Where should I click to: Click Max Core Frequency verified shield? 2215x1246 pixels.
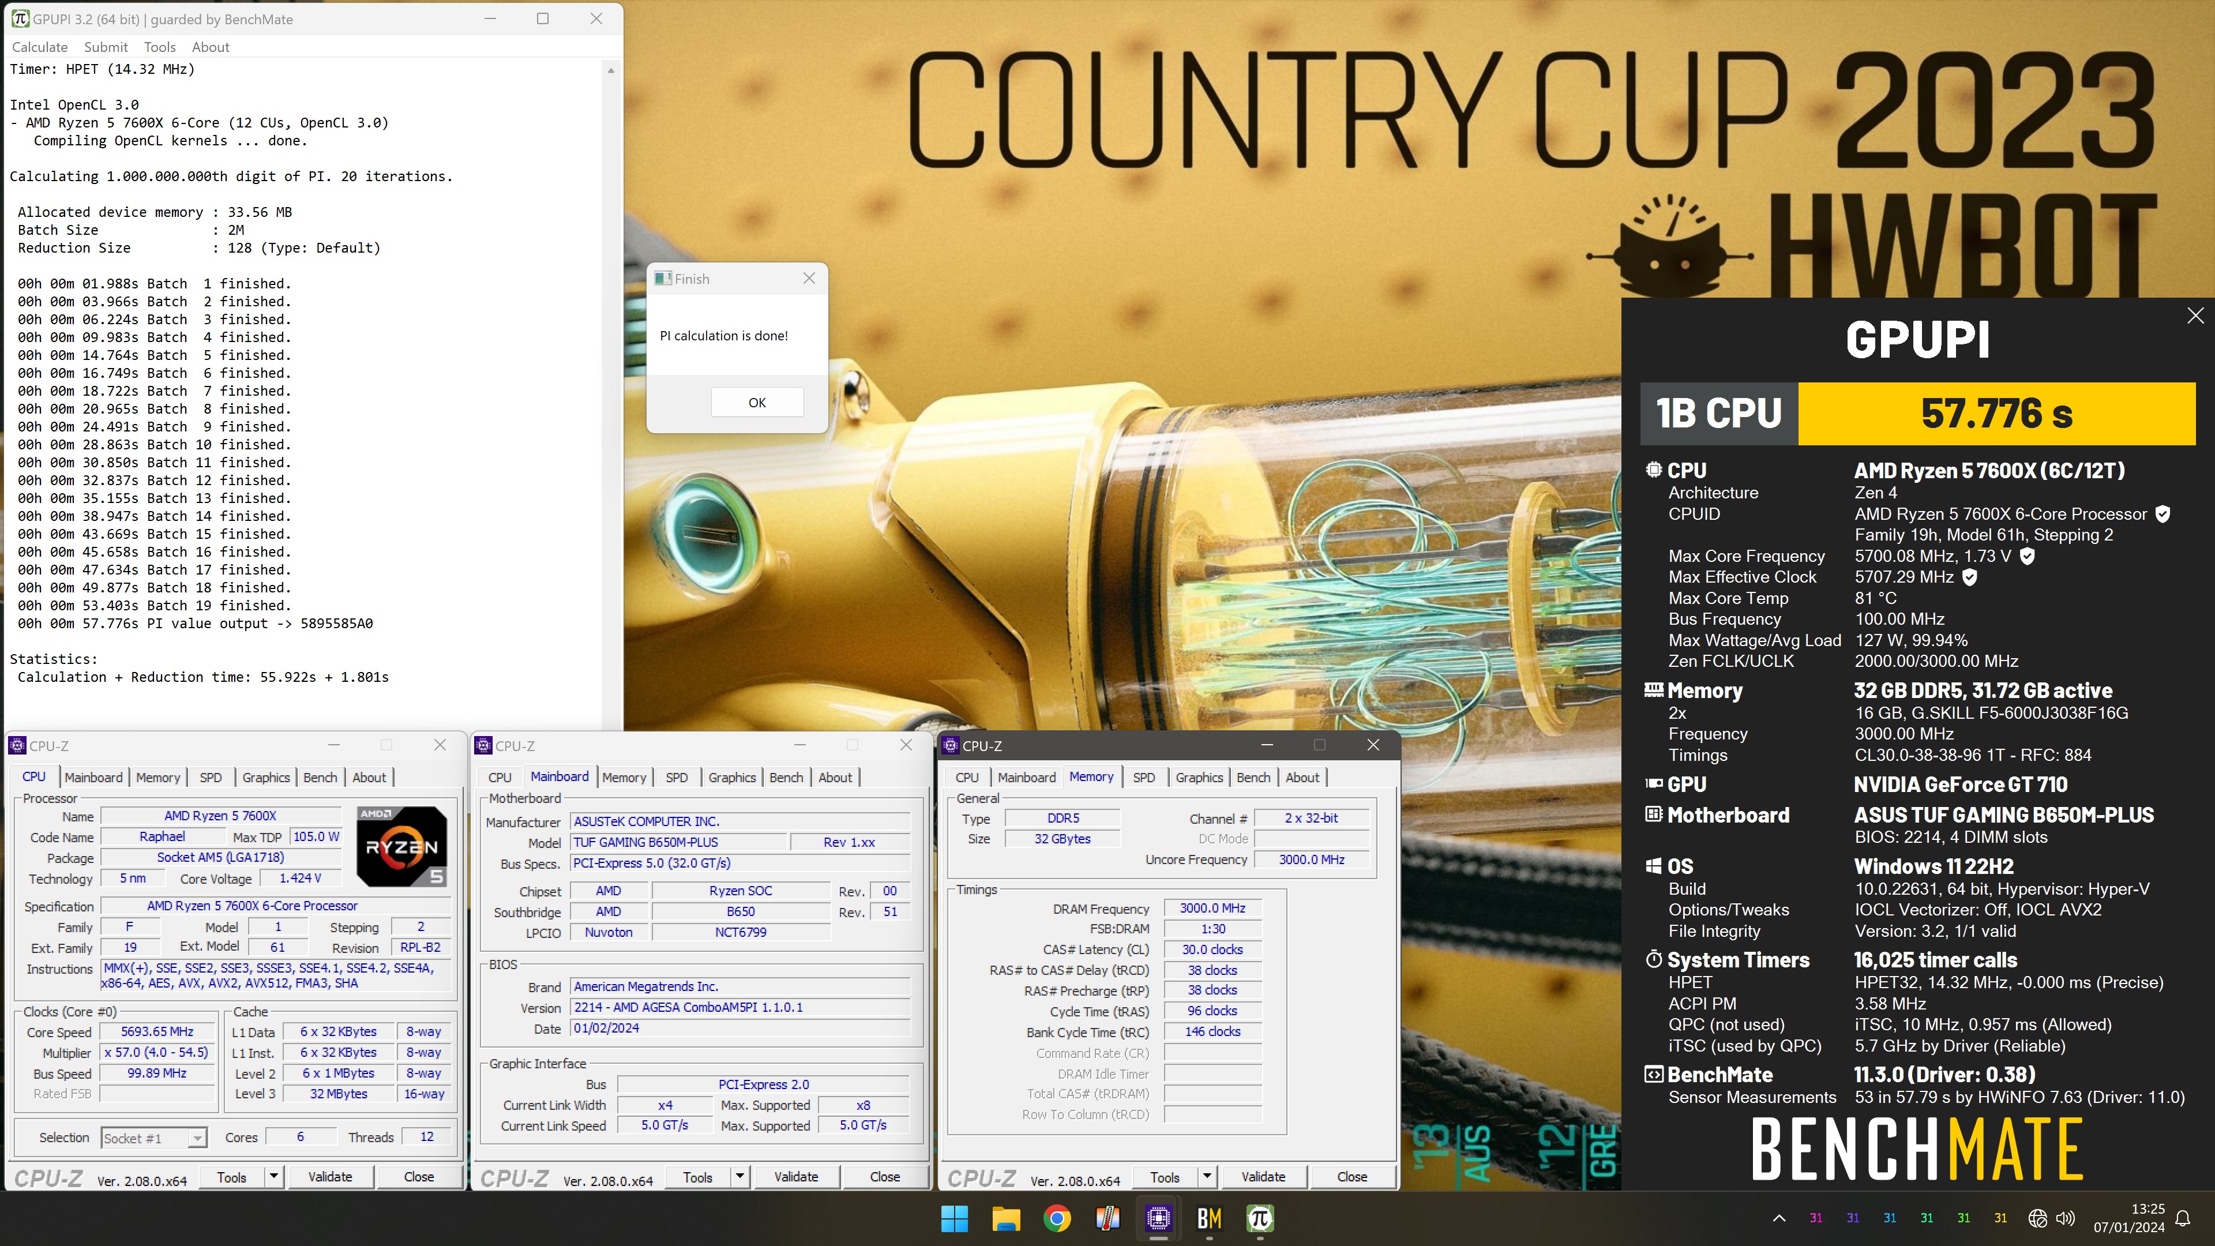[2027, 556]
